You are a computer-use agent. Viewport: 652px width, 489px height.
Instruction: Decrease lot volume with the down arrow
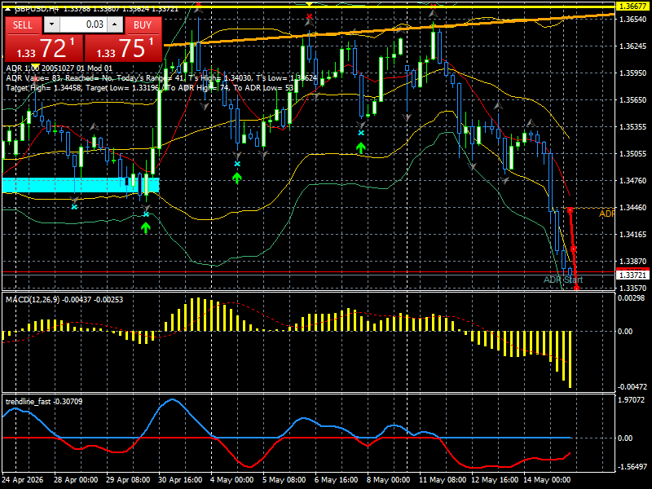[x=51, y=24]
